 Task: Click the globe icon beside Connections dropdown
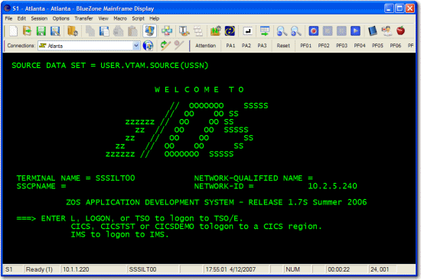pyautogui.click(x=148, y=46)
